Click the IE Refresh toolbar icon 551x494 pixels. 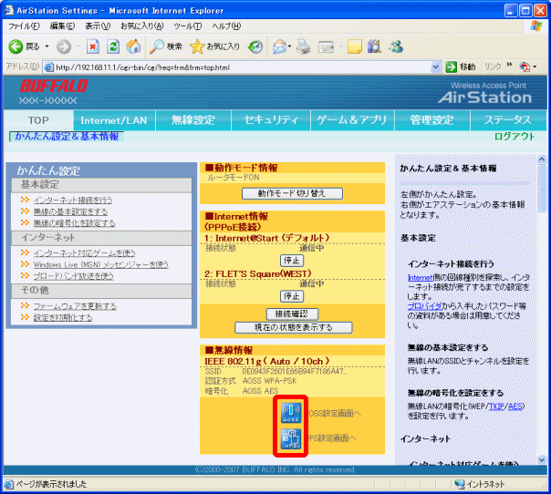click(x=113, y=46)
